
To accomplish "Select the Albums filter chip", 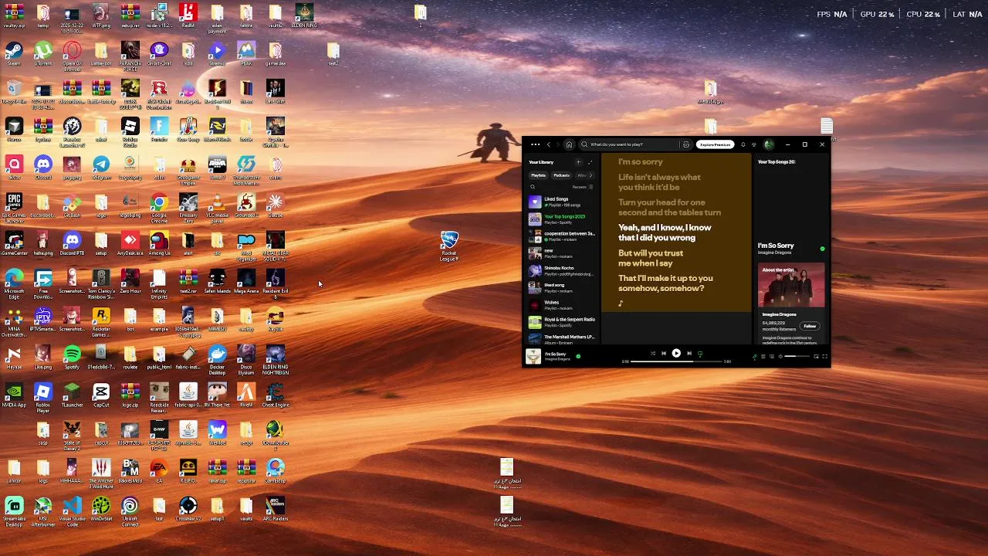I will pyautogui.click(x=581, y=175).
